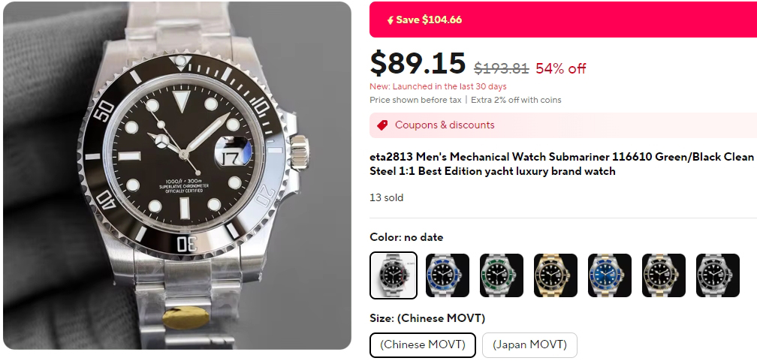This screenshot has width=757, height=361.
Task: Open the main watch product image
Action: (x=176, y=176)
